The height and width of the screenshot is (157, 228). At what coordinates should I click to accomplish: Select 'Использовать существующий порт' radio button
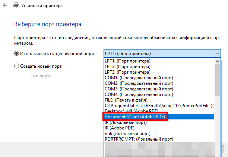(16, 54)
